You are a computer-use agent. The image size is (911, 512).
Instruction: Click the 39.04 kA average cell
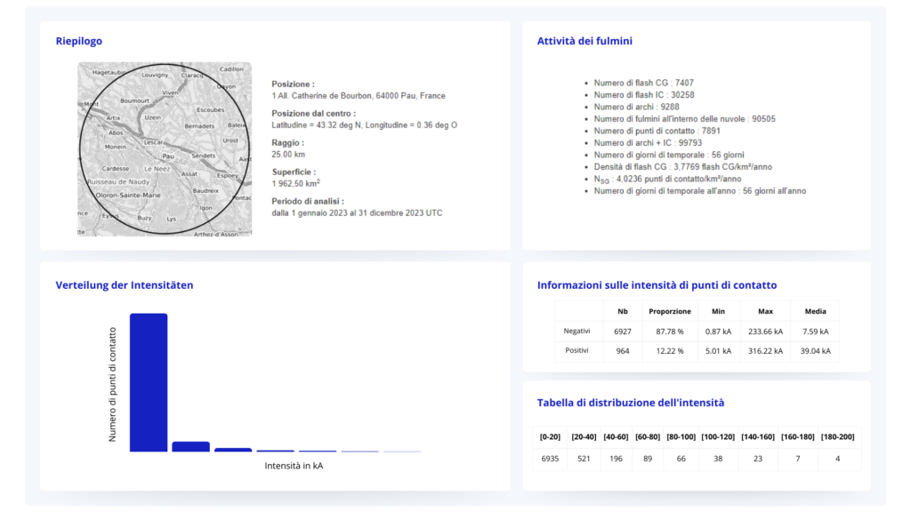pos(815,350)
